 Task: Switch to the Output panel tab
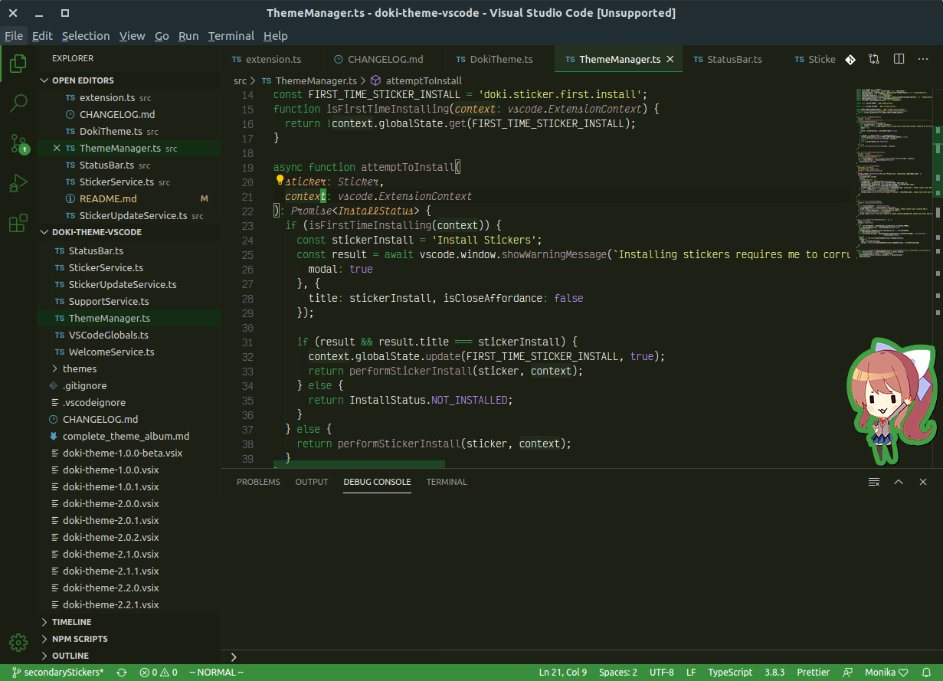pos(312,482)
